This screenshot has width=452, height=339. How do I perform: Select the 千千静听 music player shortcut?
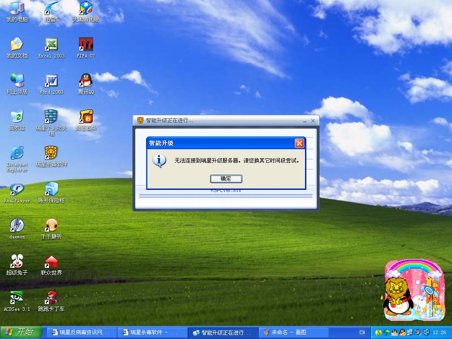51,229
